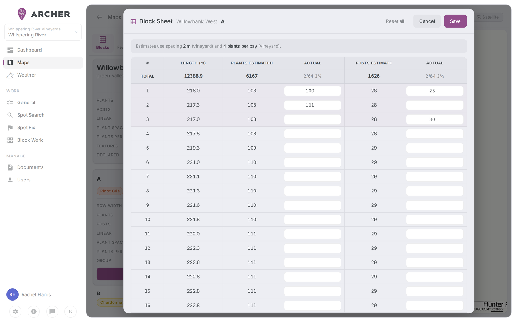This screenshot has height=322, width=516.
Task: Open Maps from the sidebar icon
Action: [x=10, y=63]
